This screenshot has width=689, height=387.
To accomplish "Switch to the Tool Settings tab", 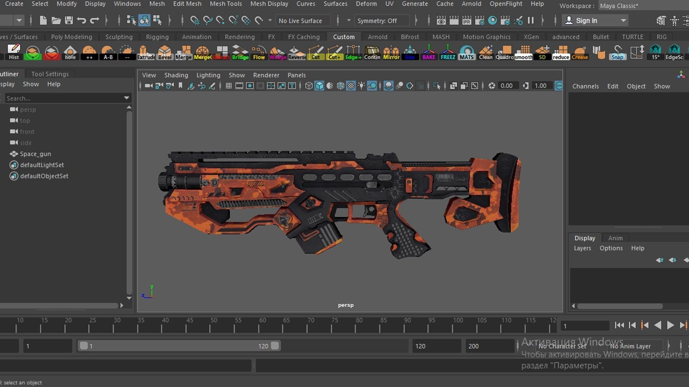I will [50, 74].
